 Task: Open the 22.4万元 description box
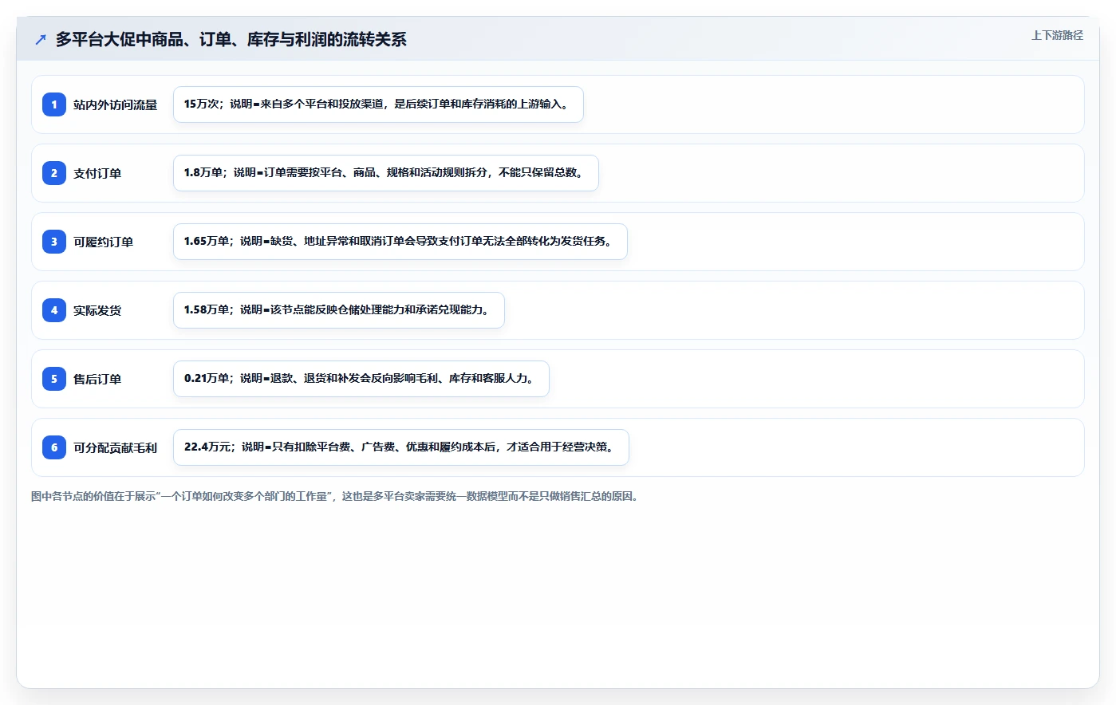[401, 447]
